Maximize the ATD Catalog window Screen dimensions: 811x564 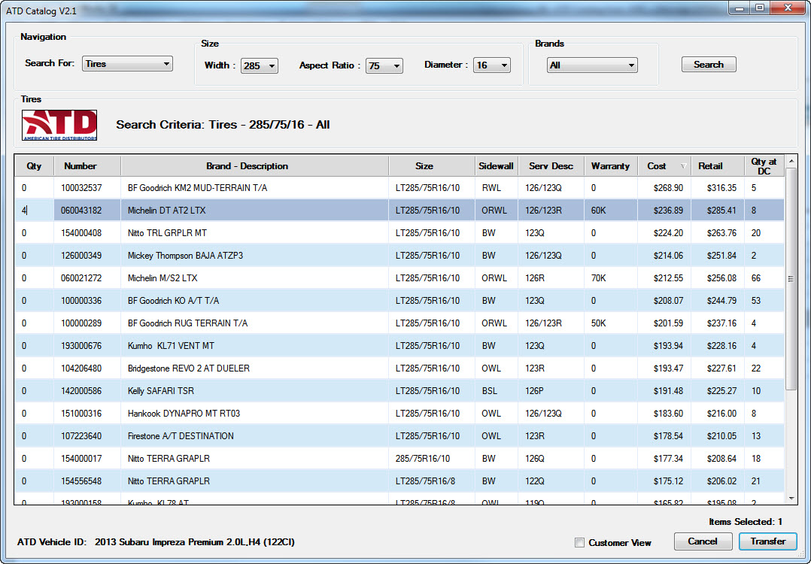760,8
